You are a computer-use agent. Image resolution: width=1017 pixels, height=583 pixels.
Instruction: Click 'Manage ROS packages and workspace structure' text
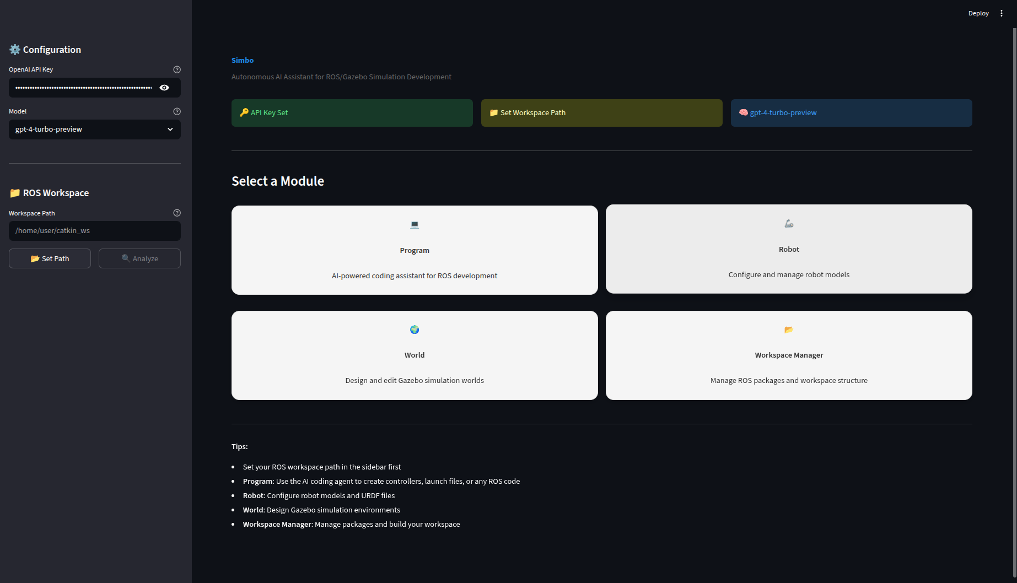pyautogui.click(x=789, y=380)
